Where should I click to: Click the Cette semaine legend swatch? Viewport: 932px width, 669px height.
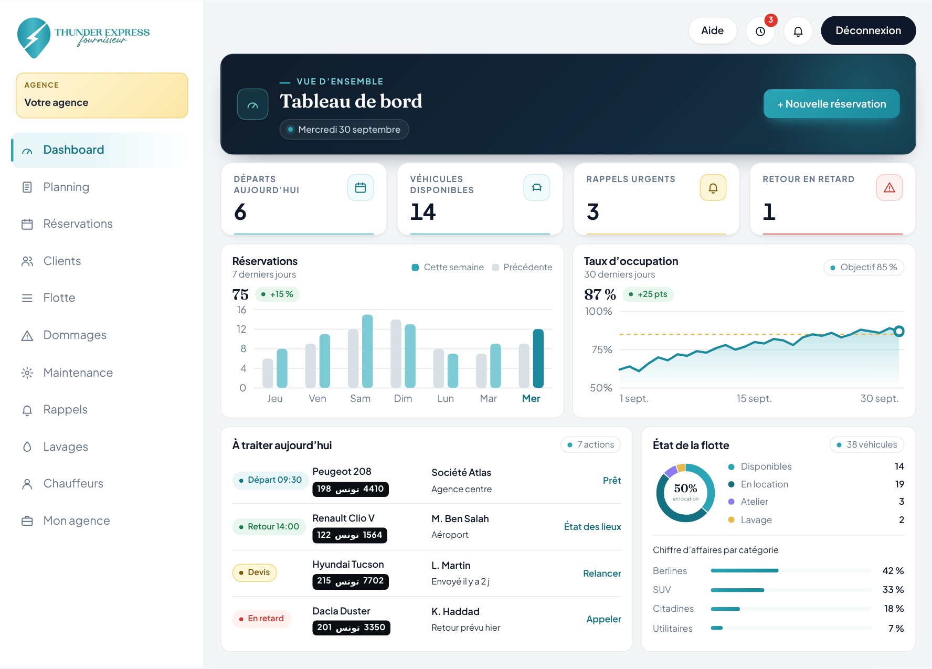pyautogui.click(x=415, y=268)
